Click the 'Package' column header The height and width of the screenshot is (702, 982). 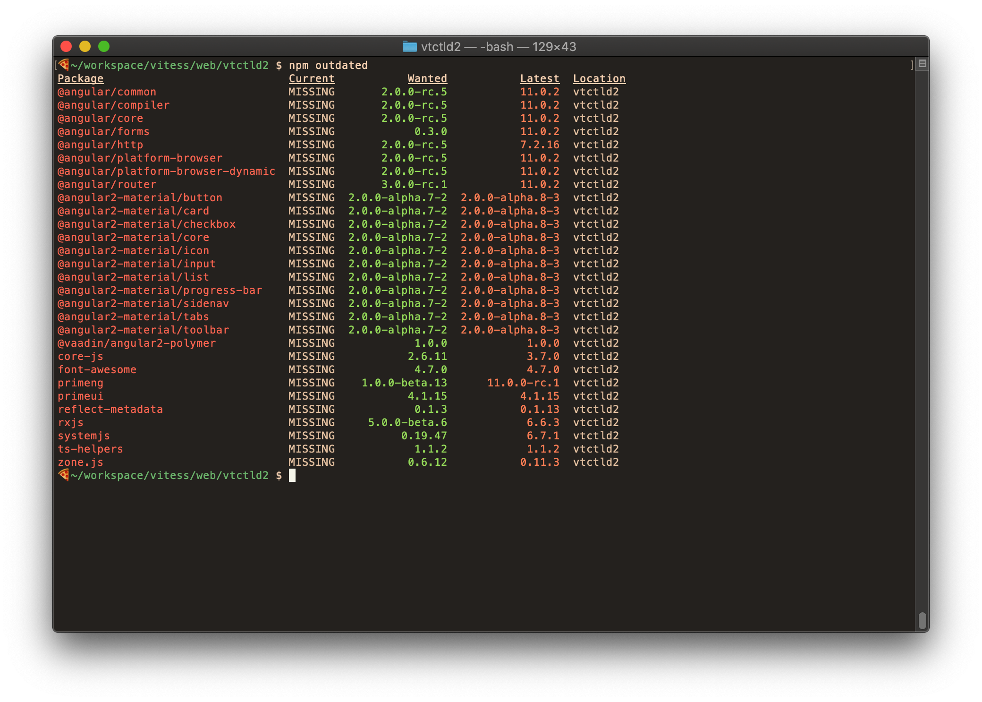click(81, 78)
